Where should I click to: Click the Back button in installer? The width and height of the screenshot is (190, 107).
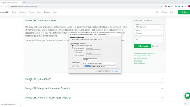(99, 71)
